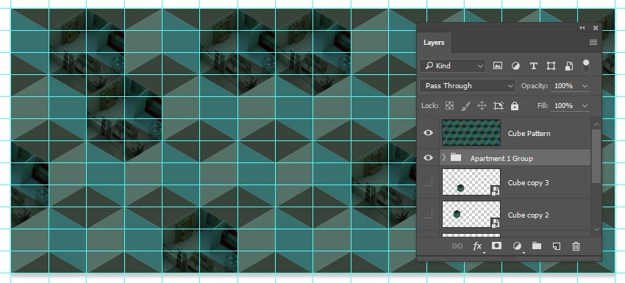
Task: Select the Cube copy 3 layer thumbnail
Action: point(471,182)
